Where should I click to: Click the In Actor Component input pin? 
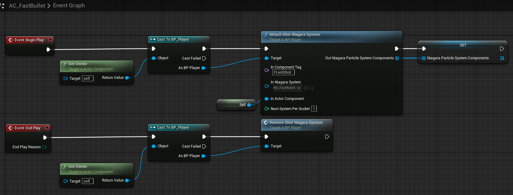point(266,99)
